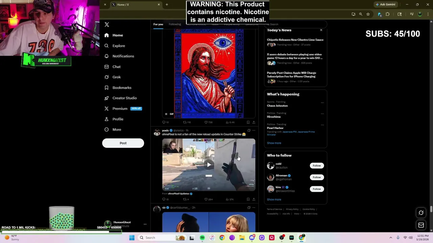The width and height of the screenshot is (433, 243).
Task: Open options for Chase Johnston trend
Action: point(322,103)
